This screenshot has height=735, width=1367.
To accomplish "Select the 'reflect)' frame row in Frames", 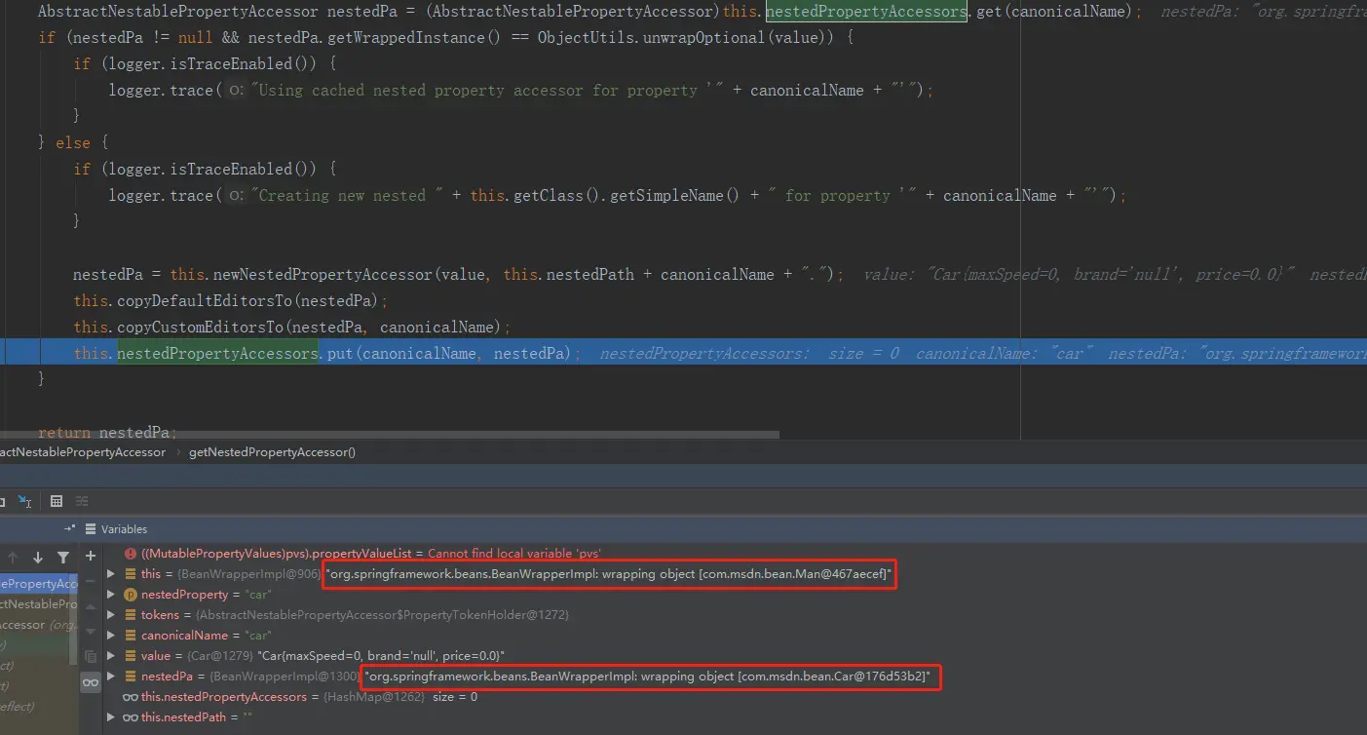I will click(39, 707).
